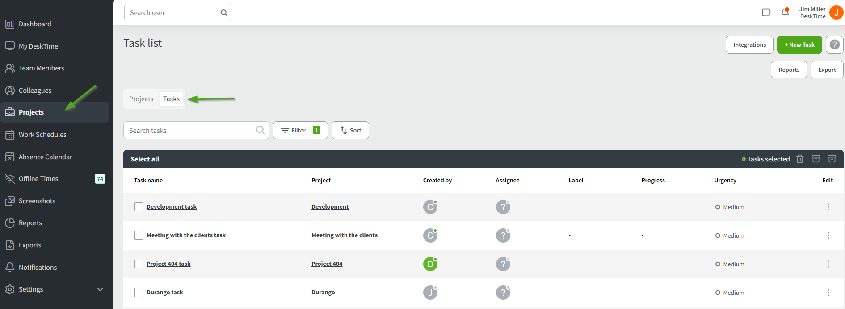Check the Project 404 task checkbox
Image resolution: width=845 pixels, height=309 pixels.
click(139, 264)
